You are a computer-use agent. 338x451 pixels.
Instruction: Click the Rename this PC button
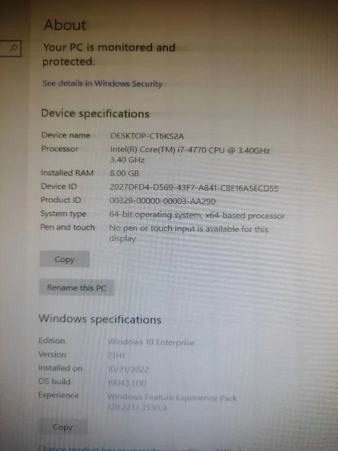pyautogui.click(x=77, y=288)
